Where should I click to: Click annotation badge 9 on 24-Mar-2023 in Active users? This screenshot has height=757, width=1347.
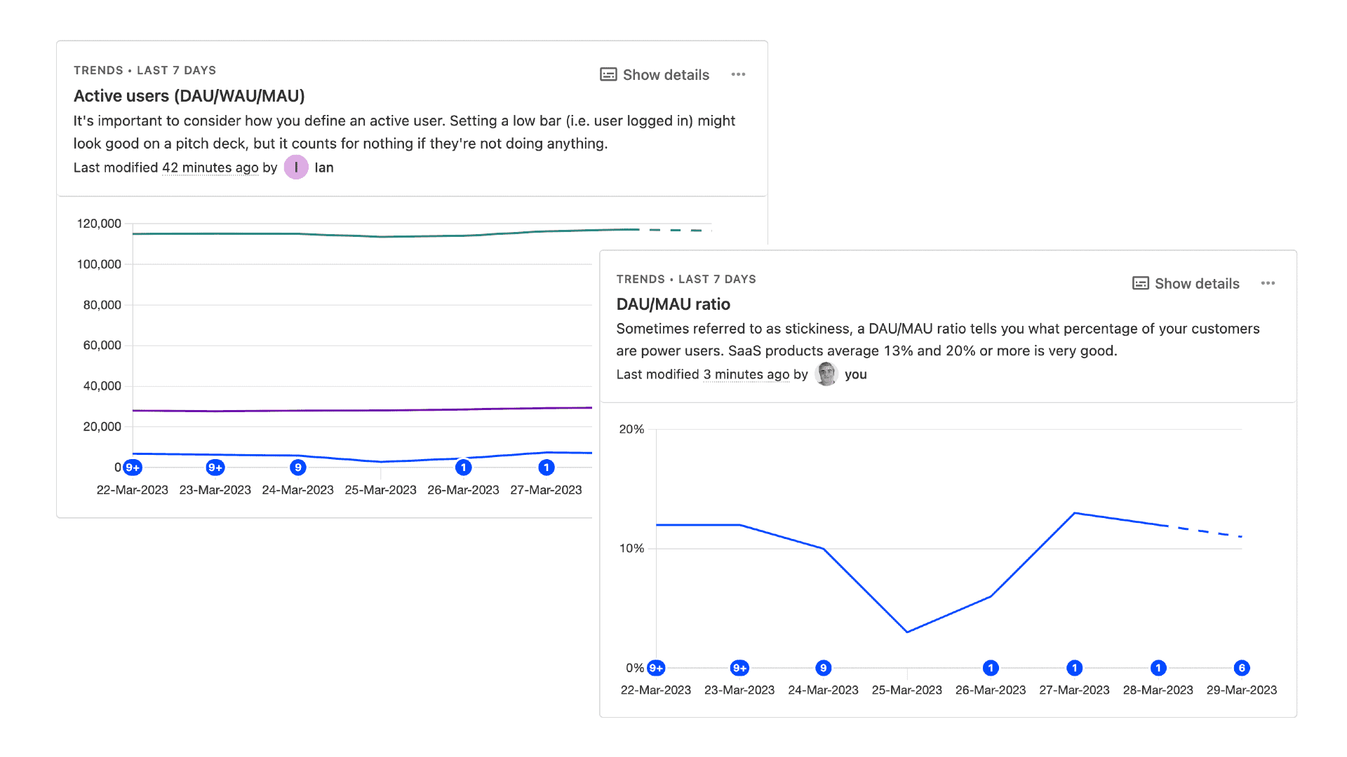(298, 468)
